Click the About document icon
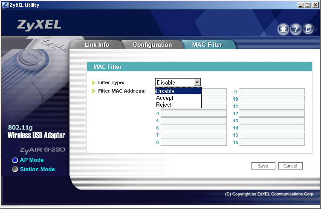 [x=308, y=29]
